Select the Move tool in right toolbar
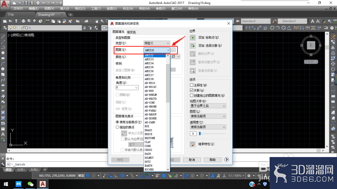Image resolution: width=337 pixels, height=189 pixels. (x=333, y=64)
